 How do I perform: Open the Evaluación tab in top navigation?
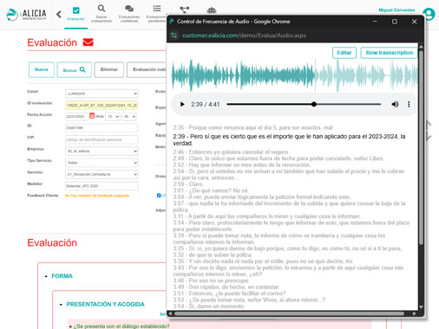coord(75,14)
